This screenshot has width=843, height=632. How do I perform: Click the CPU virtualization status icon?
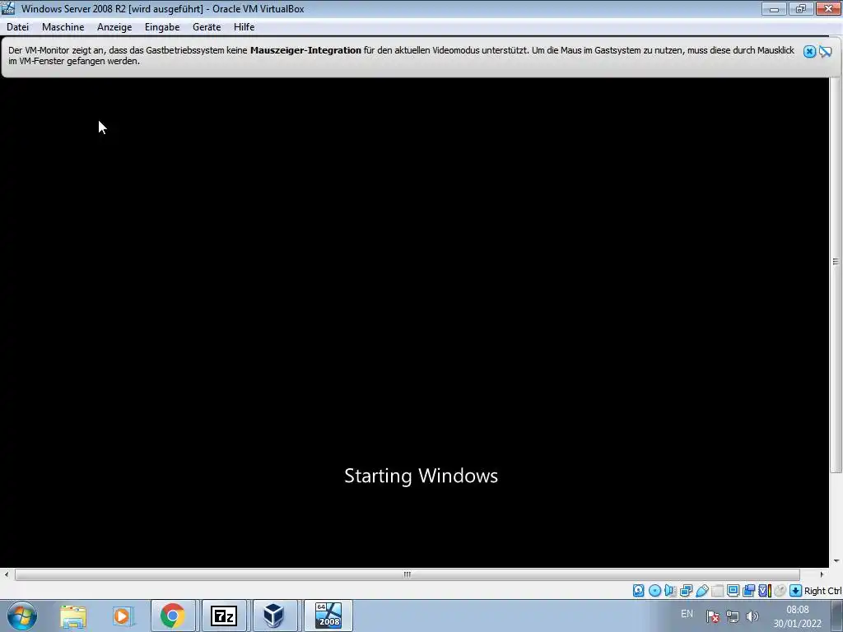765,591
